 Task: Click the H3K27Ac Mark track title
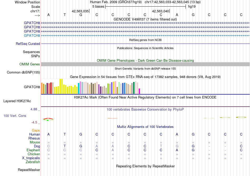[145, 97]
